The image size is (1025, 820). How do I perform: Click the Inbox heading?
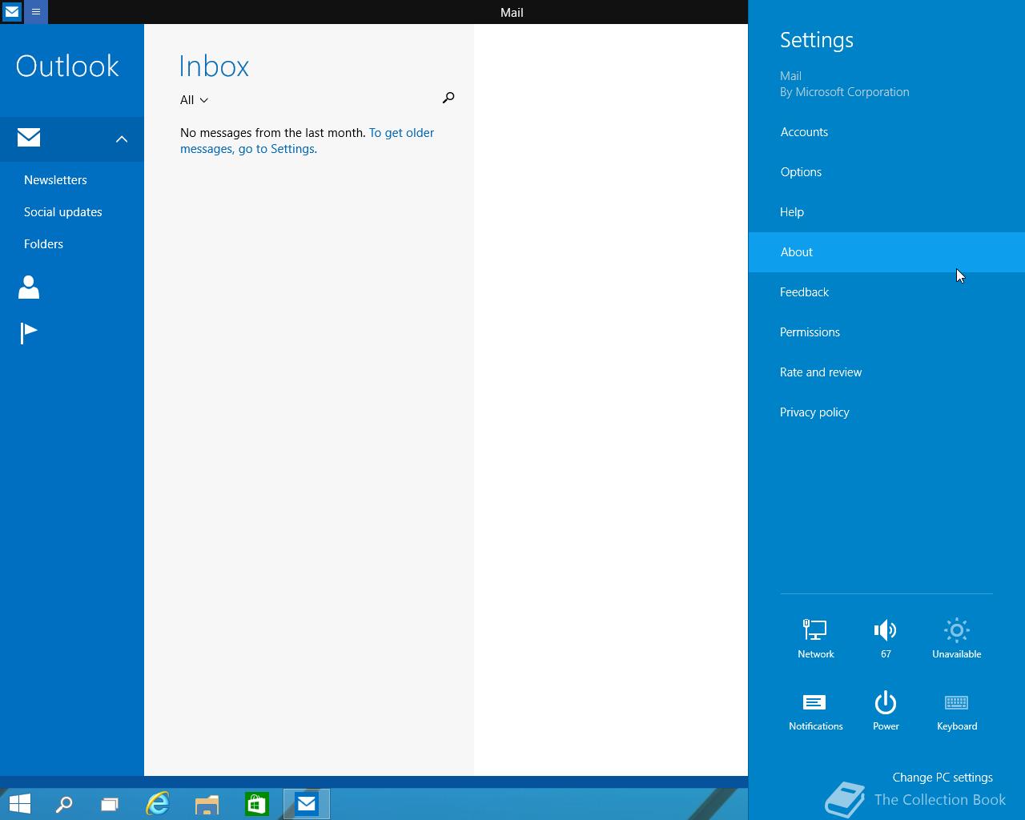(214, 66)
